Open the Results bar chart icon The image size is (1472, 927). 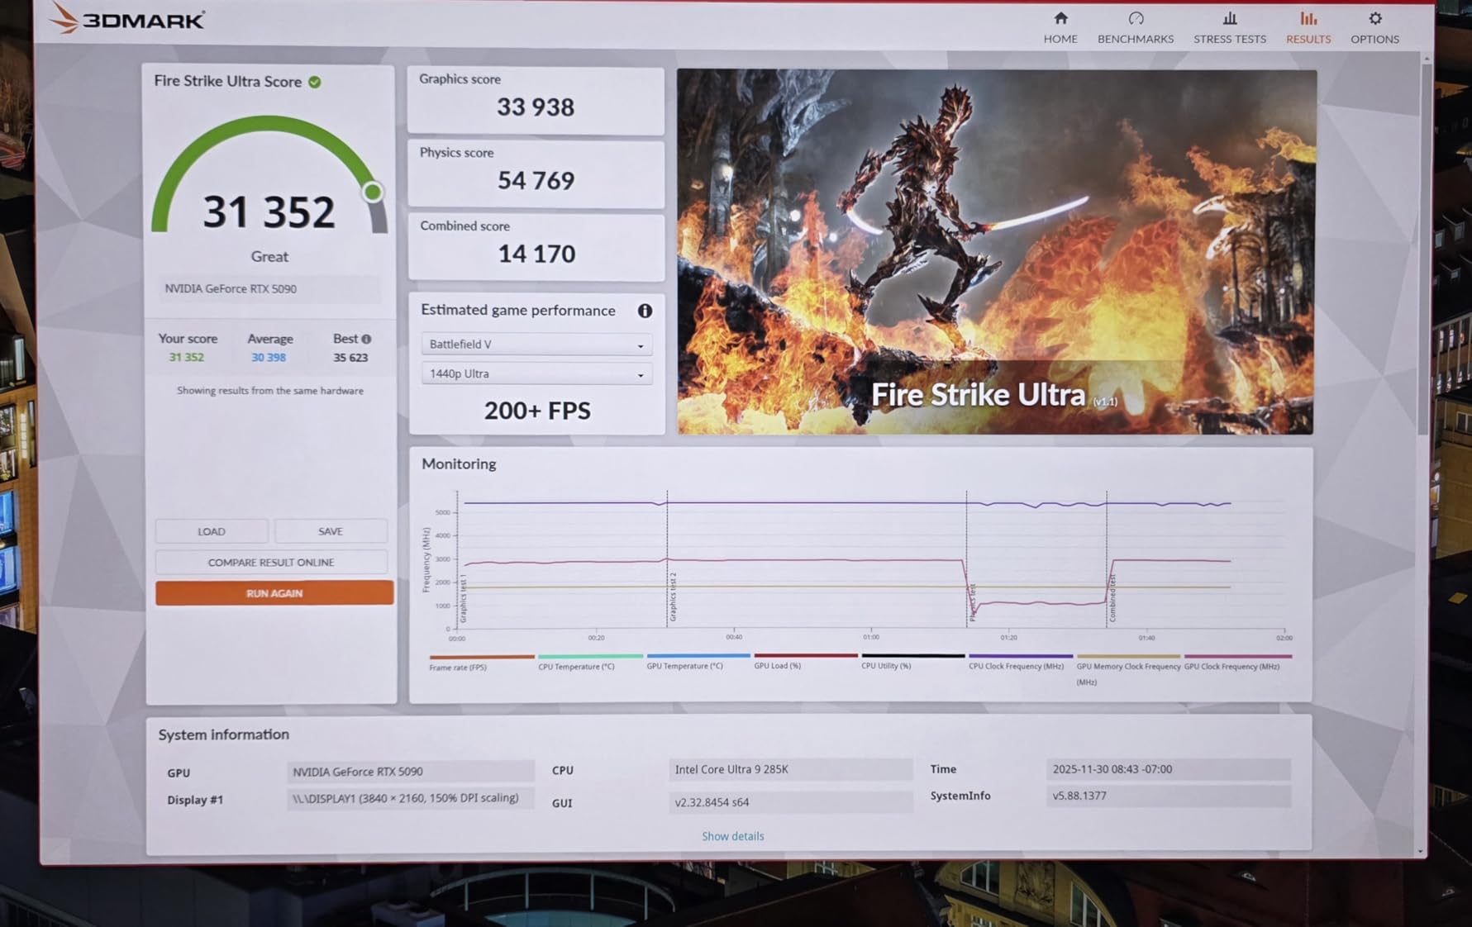click(x=1308, y=18)
